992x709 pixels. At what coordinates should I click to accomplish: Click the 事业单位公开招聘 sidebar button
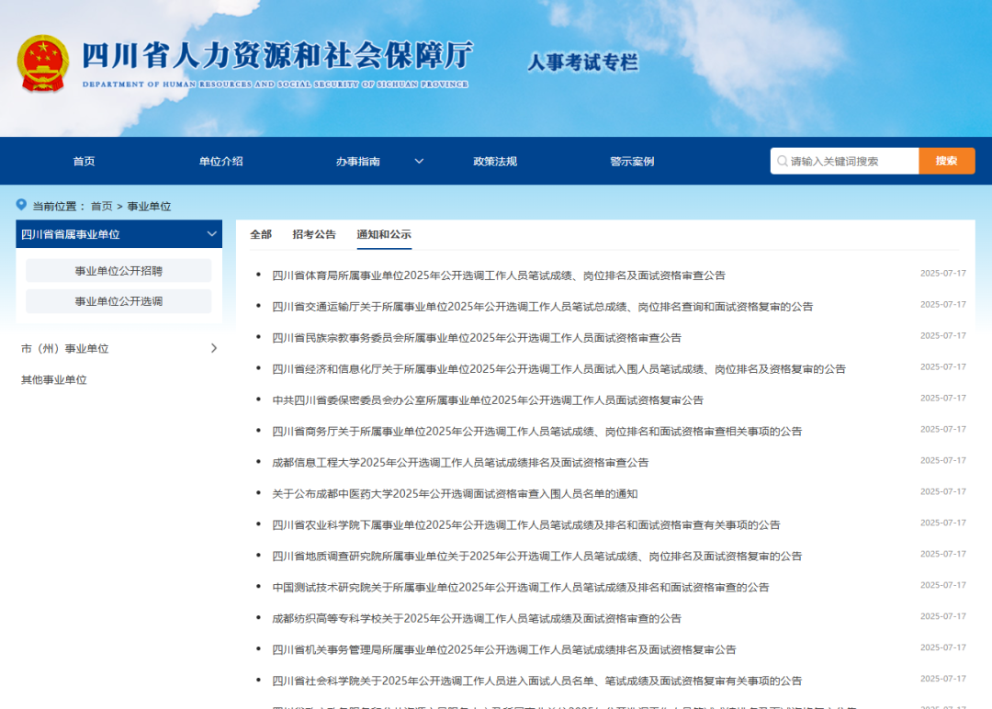pos(118,271)
